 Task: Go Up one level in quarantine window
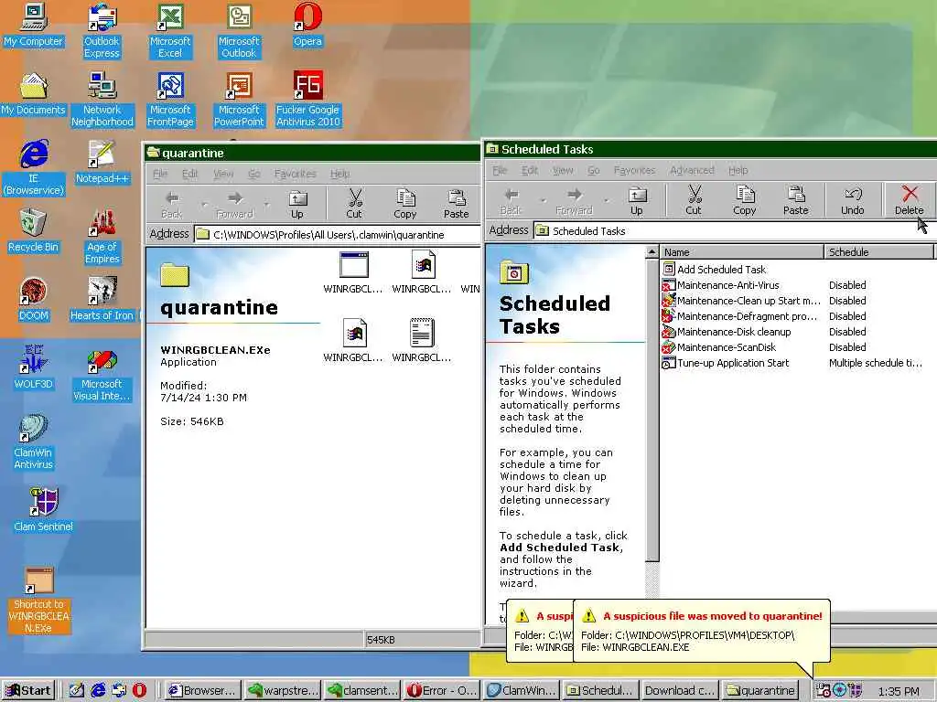click(297, 204)
